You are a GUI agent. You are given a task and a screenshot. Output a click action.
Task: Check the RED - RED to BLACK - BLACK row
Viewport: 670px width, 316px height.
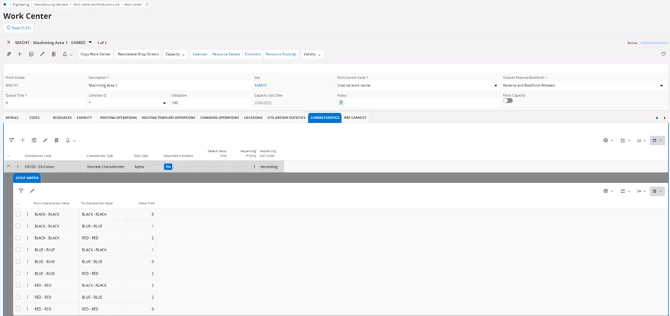pos(18,285)
